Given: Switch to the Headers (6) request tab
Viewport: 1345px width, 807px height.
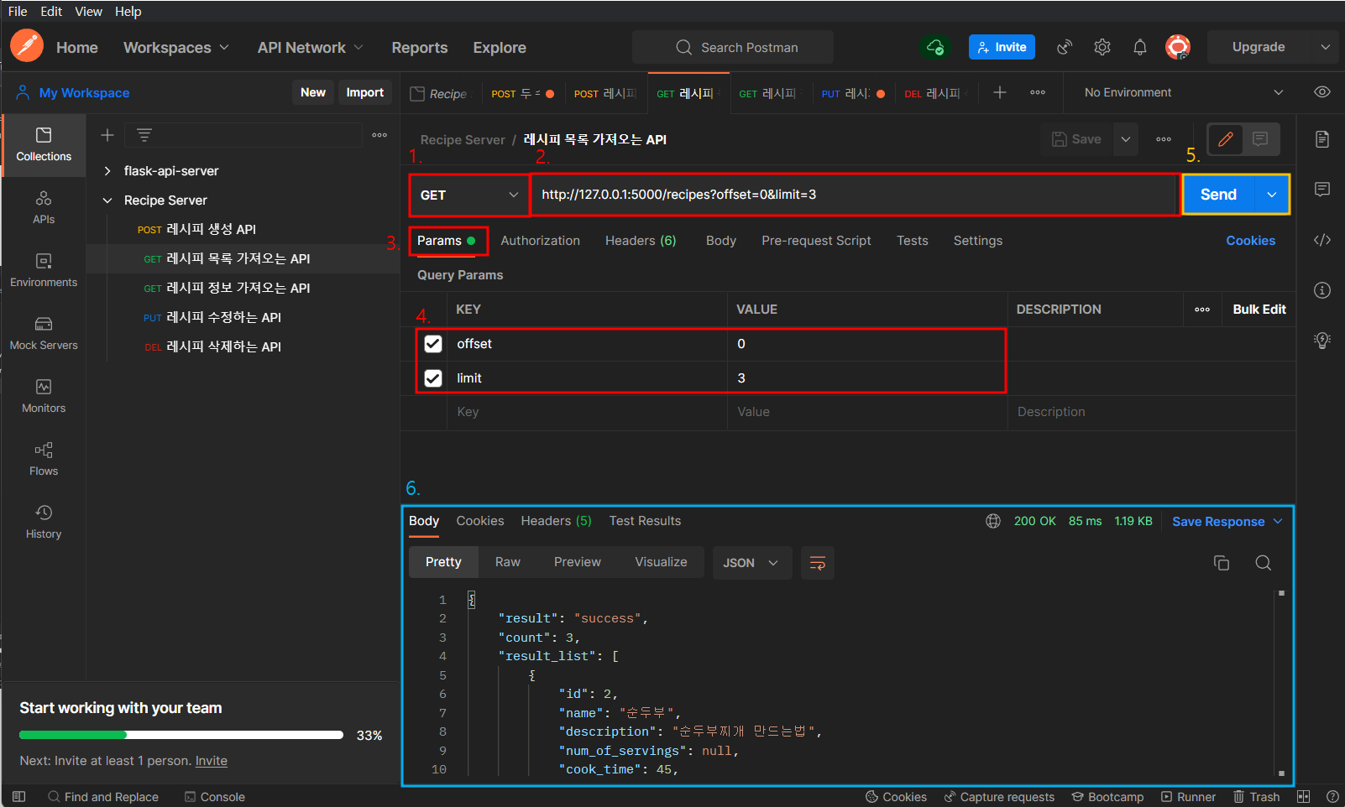Looking at the screenshot, I should [641, 241].
